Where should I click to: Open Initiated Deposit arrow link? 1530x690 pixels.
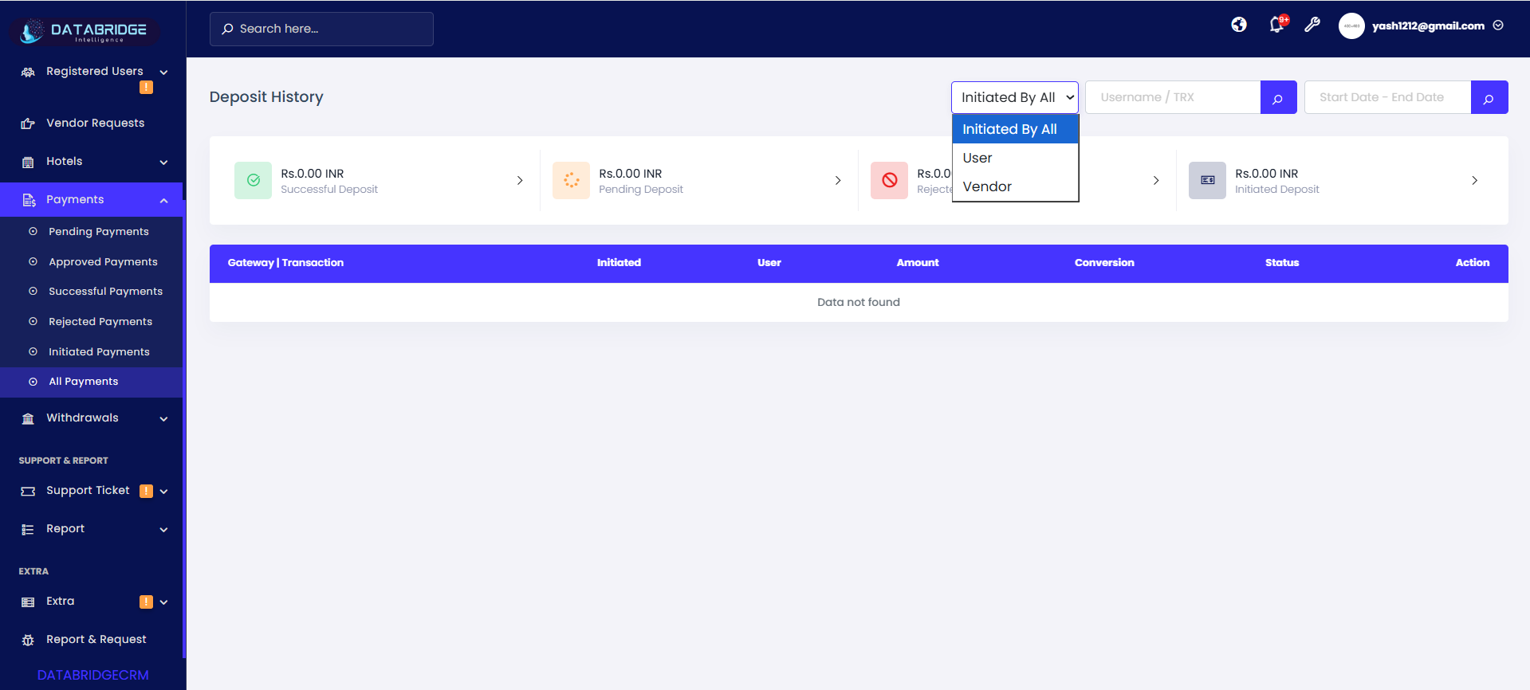(x=1474, y=181)
